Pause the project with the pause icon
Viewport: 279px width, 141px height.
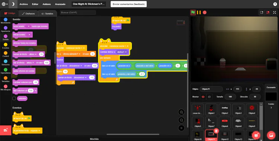[199, 12]
